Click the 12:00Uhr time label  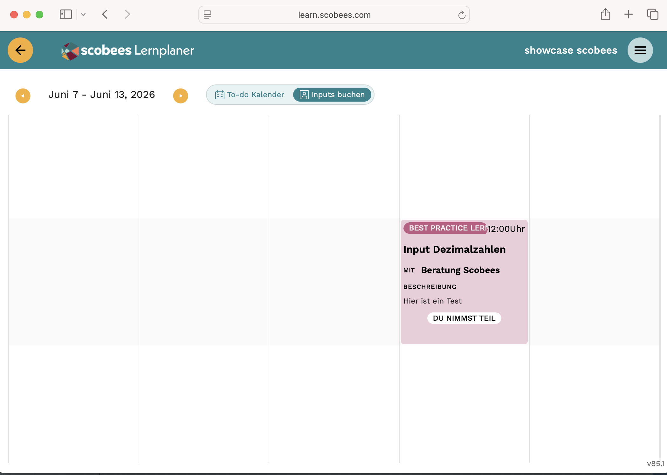(506, 229)
